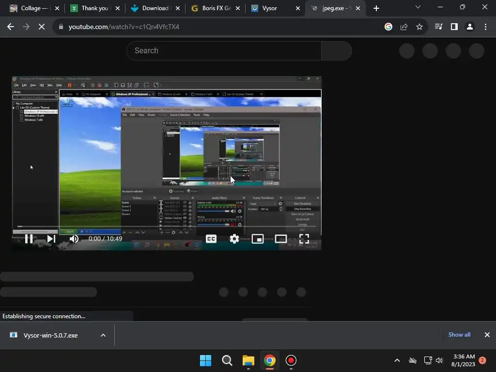View site information via lock icon
The image size is (496, 372).
click(61, 27)
